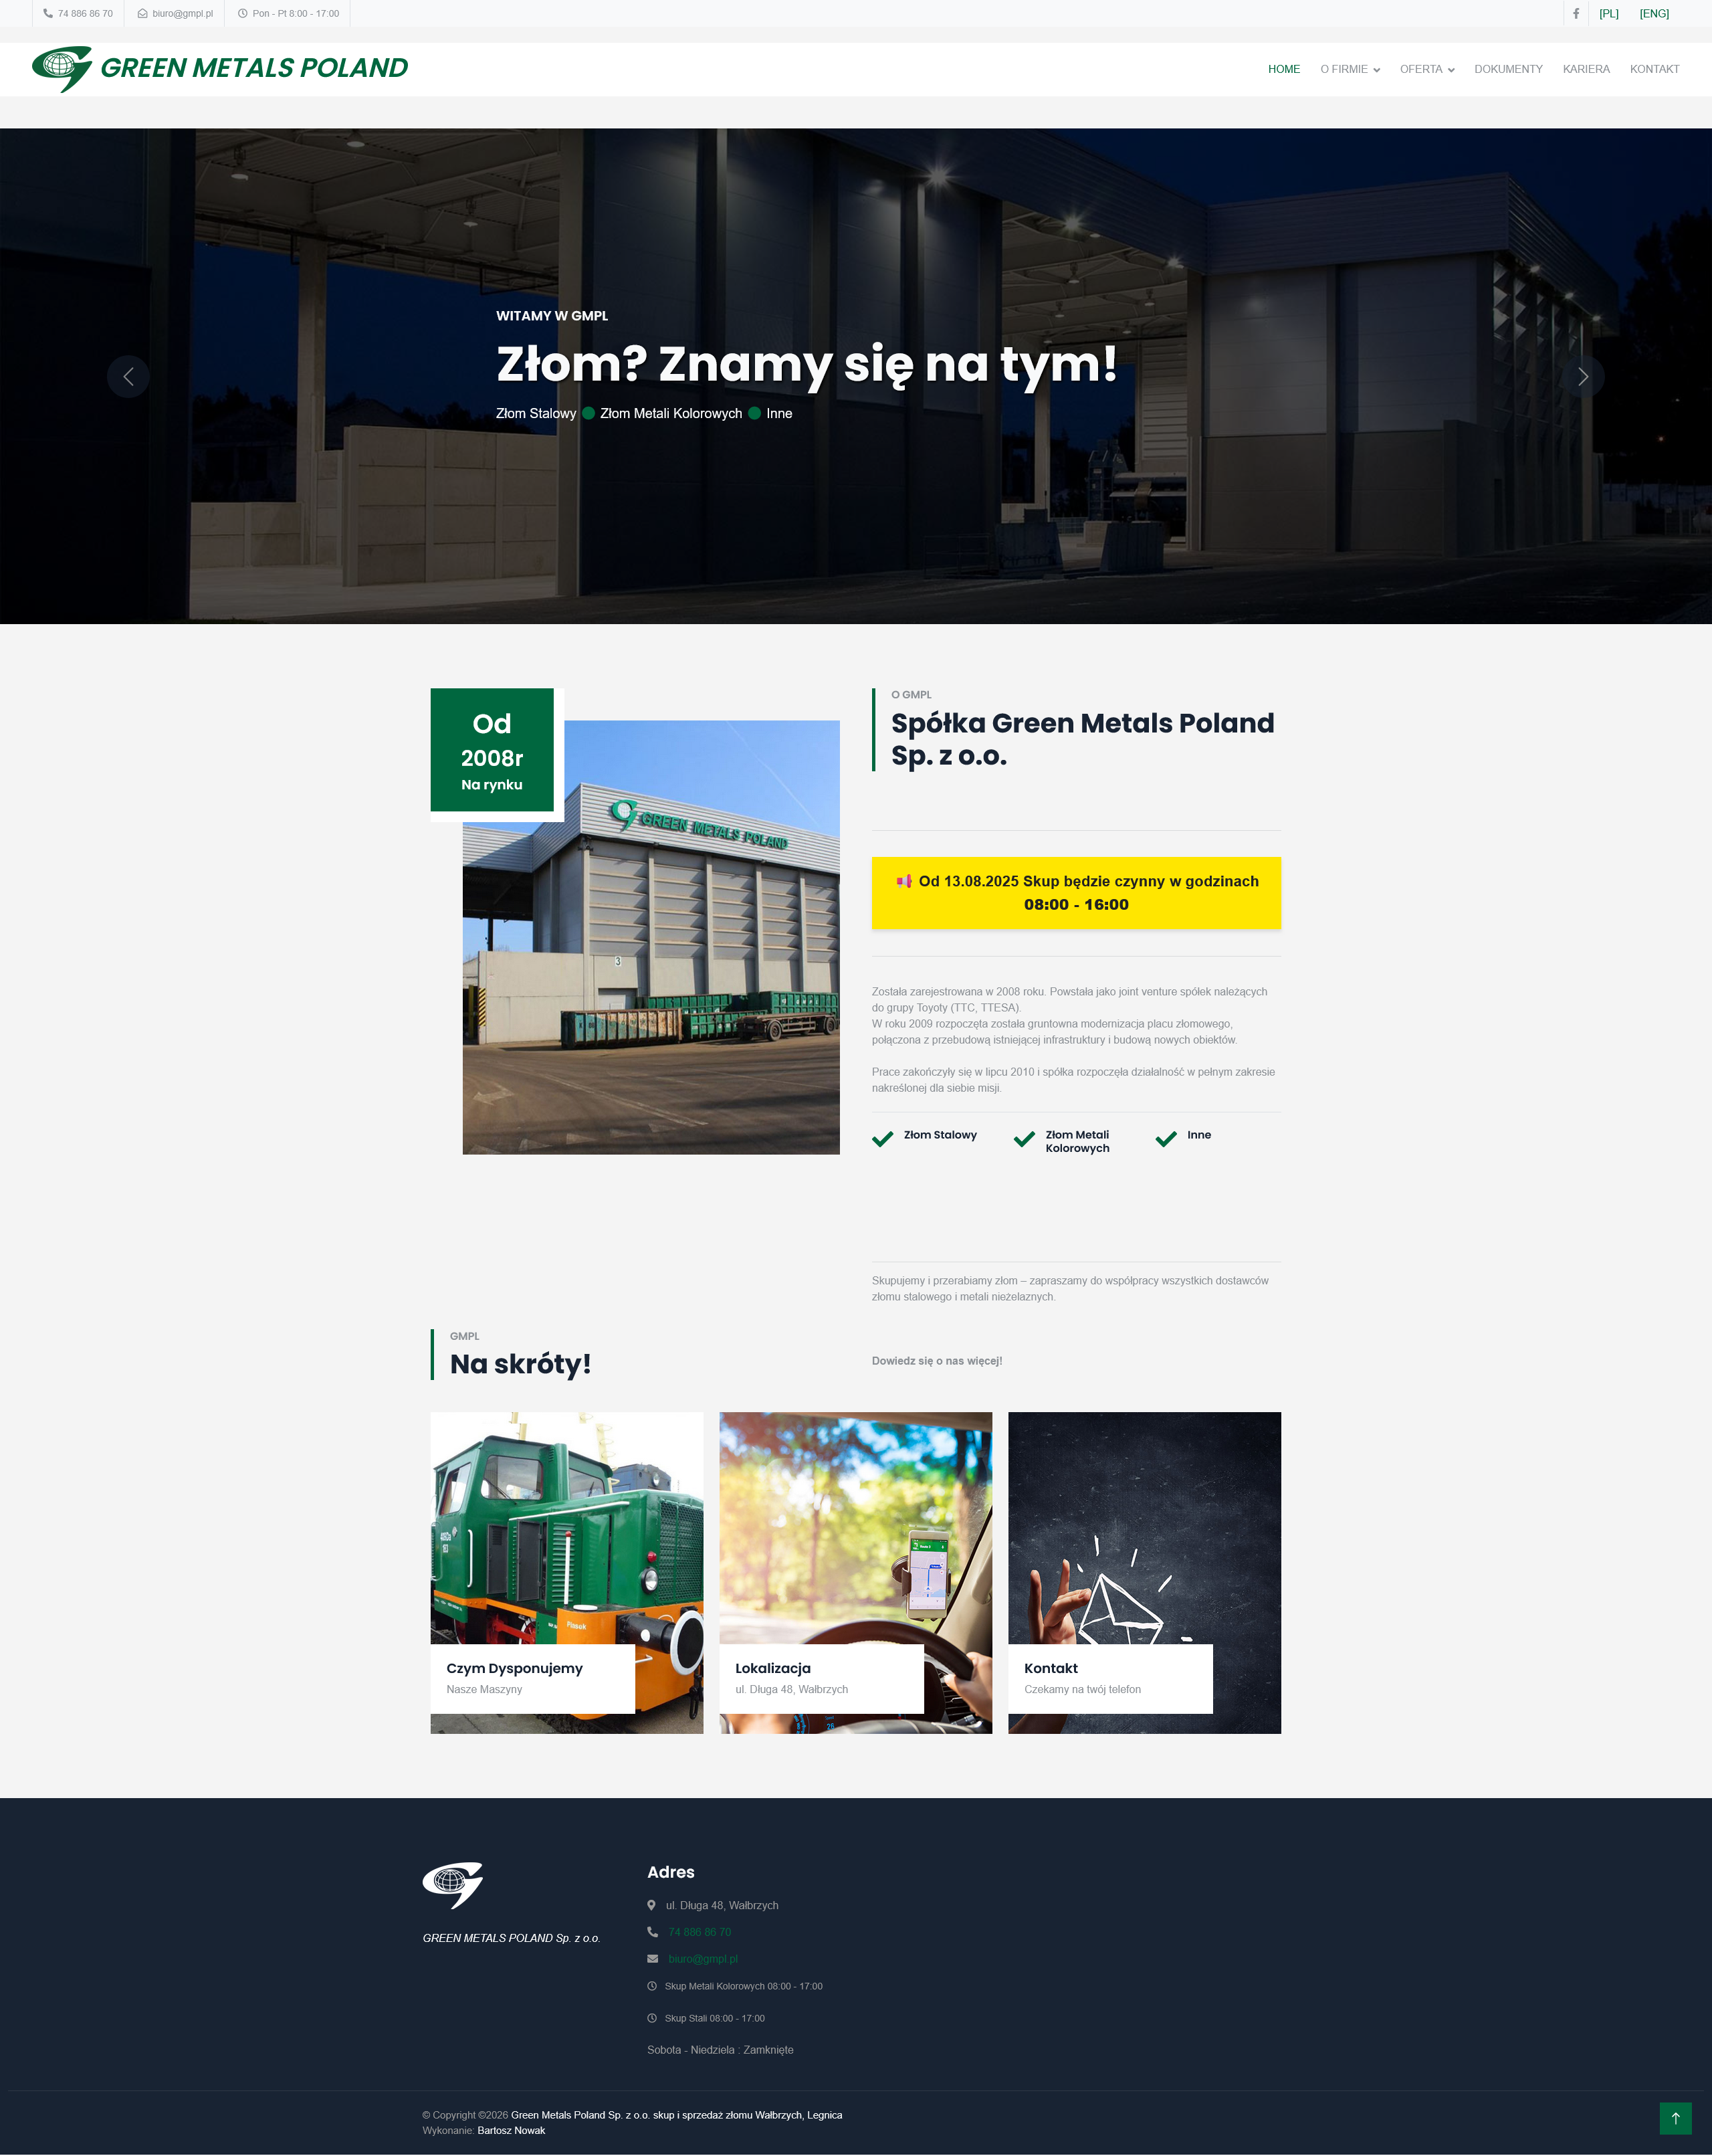1712x2156 pixels.
Task: Click 'Spółka Green Metals Poland Sp. z o.o.' heading
Action: click(1083, 739)
